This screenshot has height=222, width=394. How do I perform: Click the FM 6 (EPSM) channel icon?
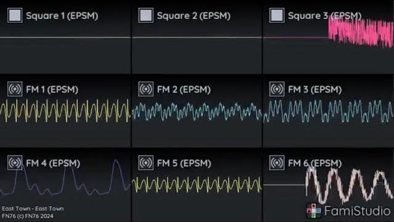[x=277, y=163]
